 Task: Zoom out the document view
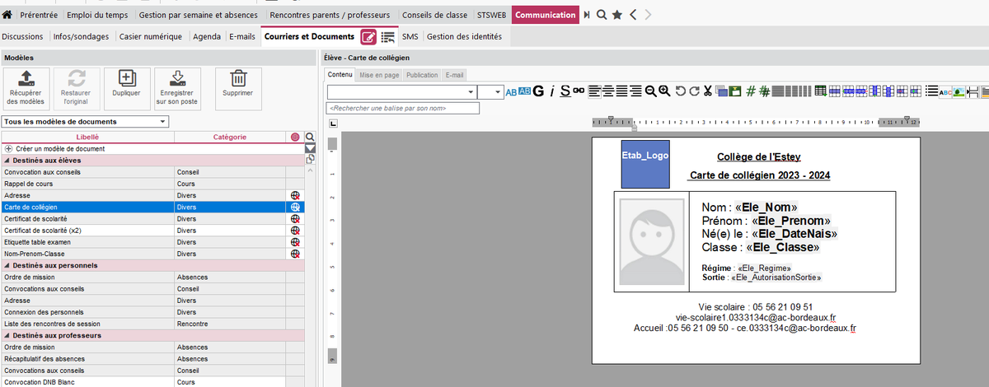(x=650, y=91)
